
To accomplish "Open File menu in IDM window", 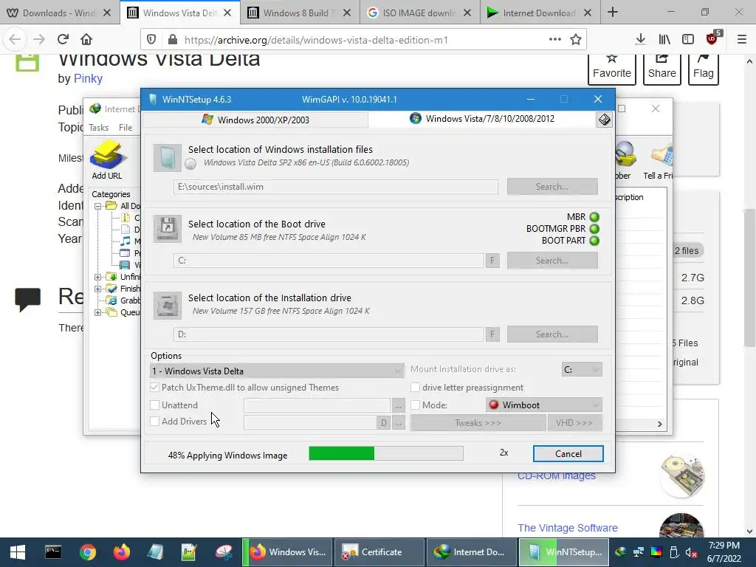I will tap(126, 128).
